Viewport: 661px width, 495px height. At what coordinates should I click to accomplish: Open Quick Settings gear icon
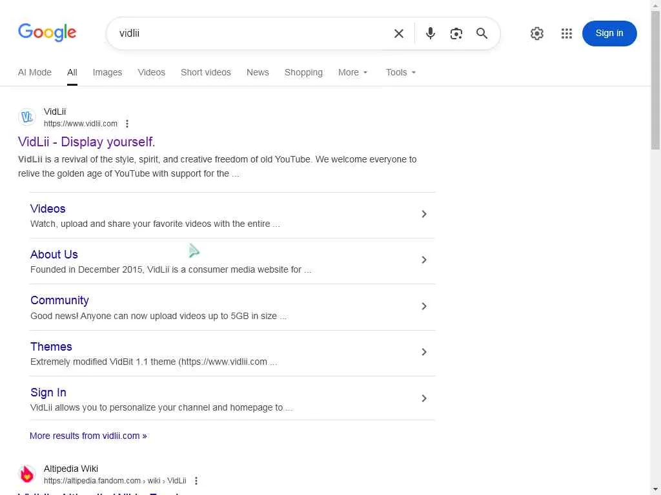[x=537, y=34]
